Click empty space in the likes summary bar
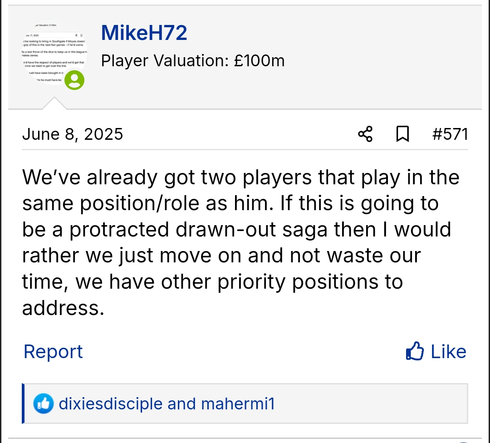490x443 pixels. [372, 404]
